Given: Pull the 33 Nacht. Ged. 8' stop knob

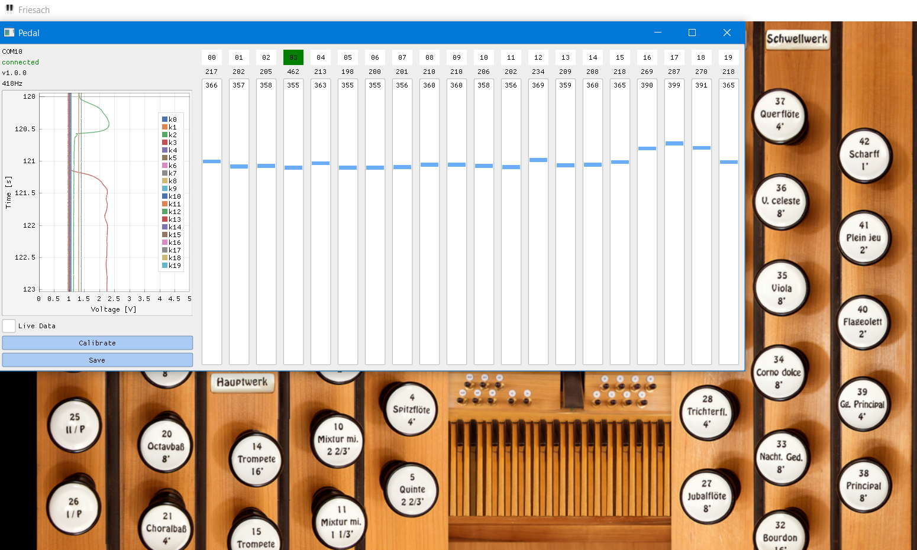Looking at the screenshot, I should point(782,457).
